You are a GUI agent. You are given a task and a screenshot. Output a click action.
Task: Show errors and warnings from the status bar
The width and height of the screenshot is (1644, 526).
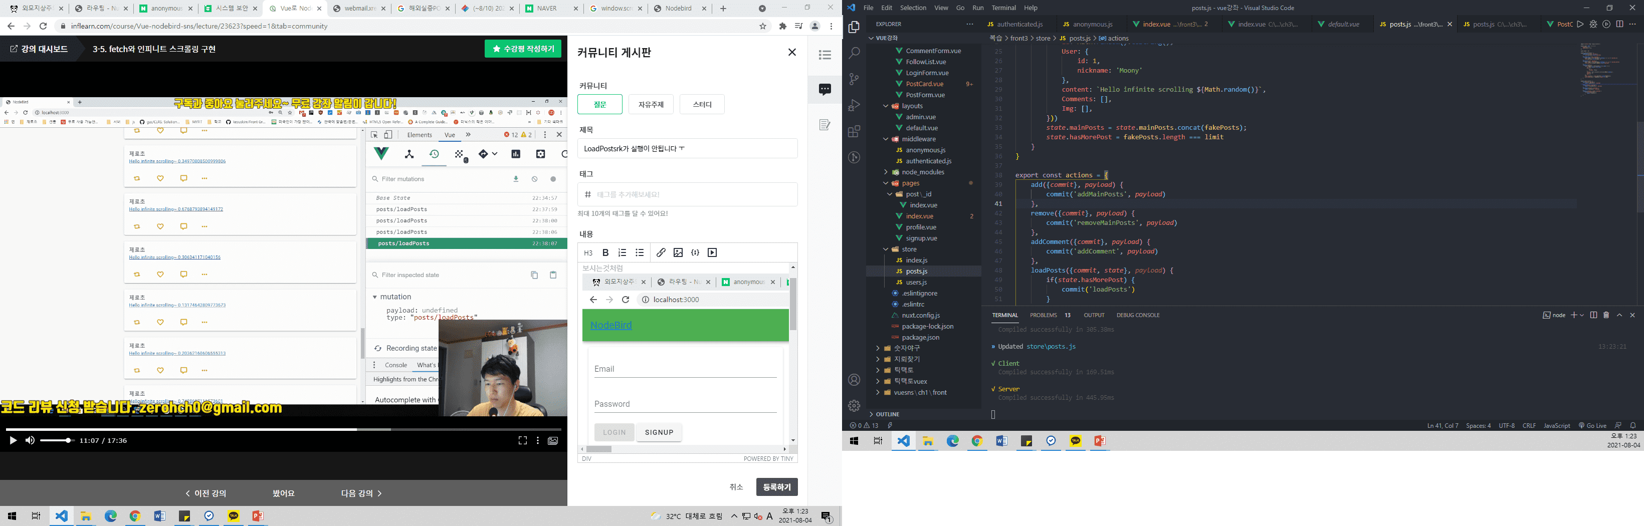click(x=864, y=425)
